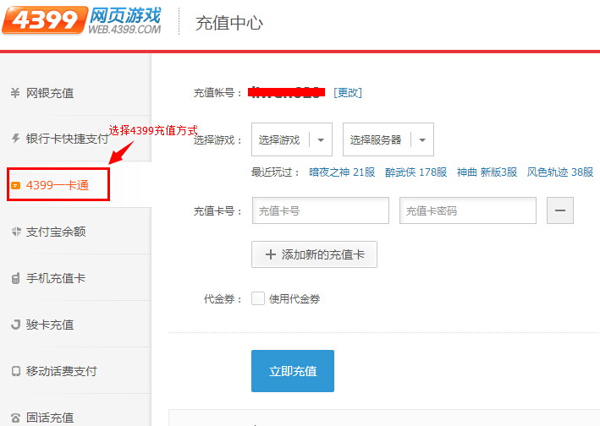Viewport: 600px width, 426px height.
Task: Focus the 充值卡号 input field
Action: (x=321, y=210)
